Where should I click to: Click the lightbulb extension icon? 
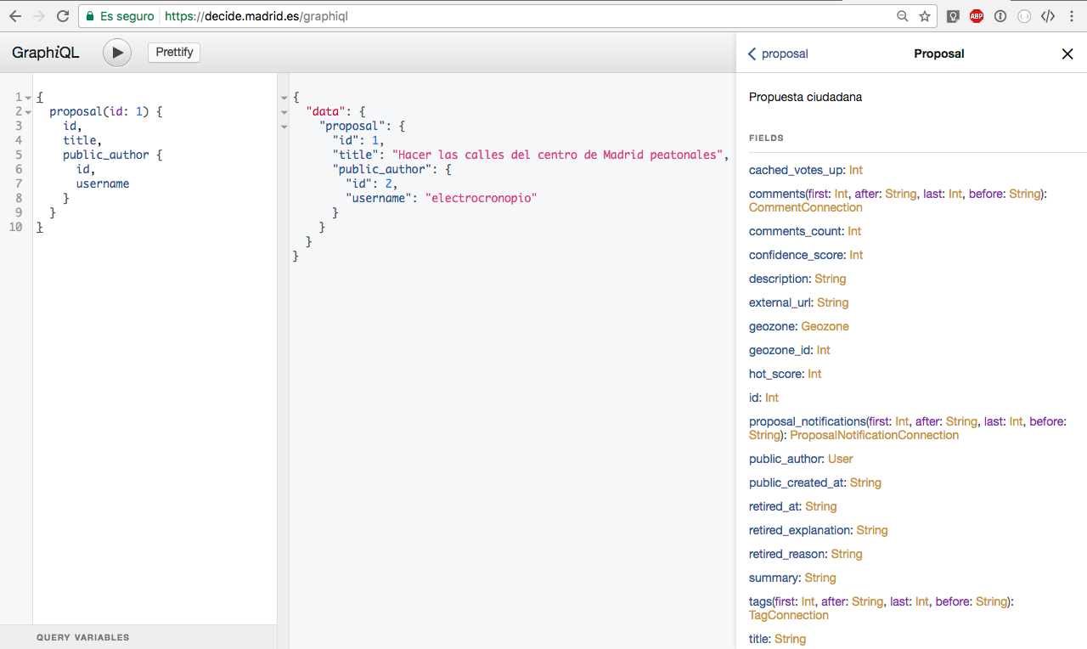952,15
